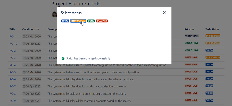
Task: Click the MUST HAVE priority of RQ-5
Action: (191, 72)
